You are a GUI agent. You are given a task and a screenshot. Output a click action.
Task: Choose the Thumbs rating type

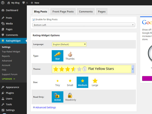[70, 55]
